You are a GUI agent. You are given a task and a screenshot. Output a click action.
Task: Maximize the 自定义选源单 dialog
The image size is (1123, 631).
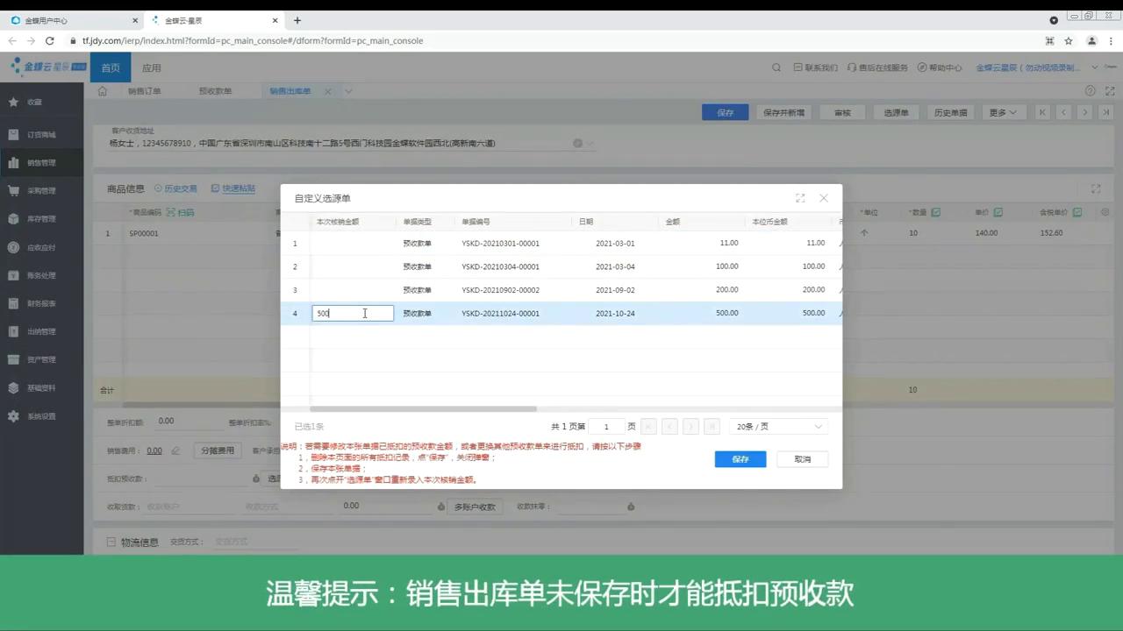coord(799,198)
